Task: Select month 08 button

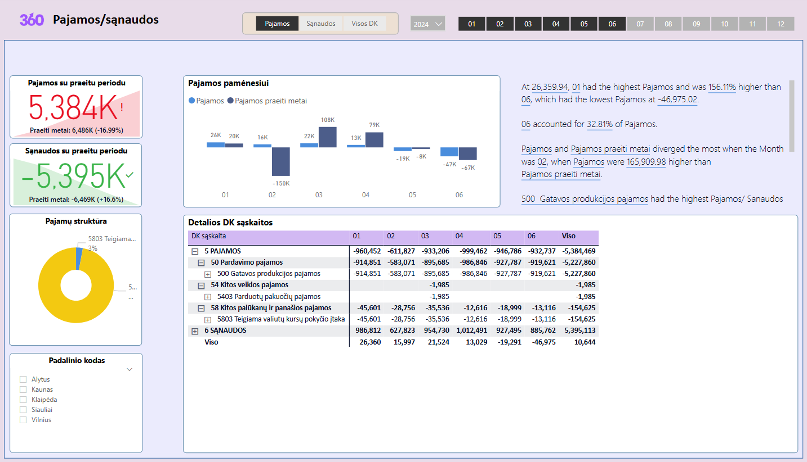Action: point(668,24)
